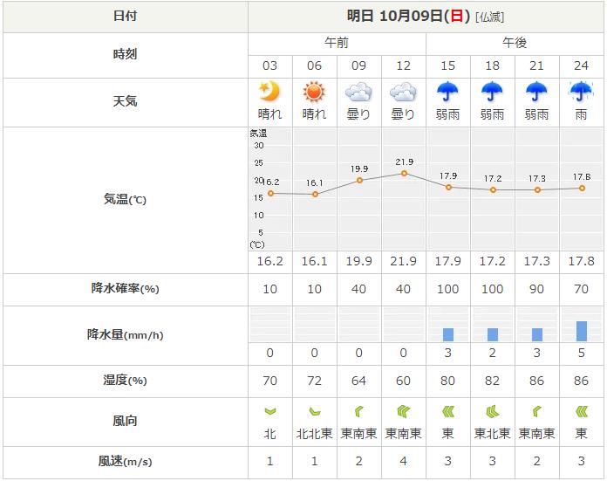Viewport: 607px width, 481px height.
Task: Click the wind speed value 4
Action: (403, 461)
